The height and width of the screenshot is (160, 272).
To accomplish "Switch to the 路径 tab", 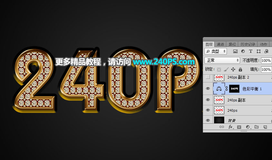I will point(232,44).
